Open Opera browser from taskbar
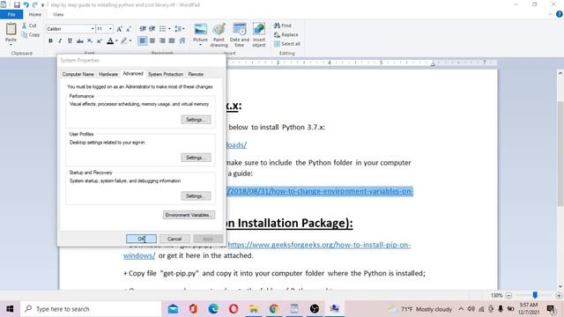This screenshot has width=564, height=317. pyautogui.click(x=234, y=309)
